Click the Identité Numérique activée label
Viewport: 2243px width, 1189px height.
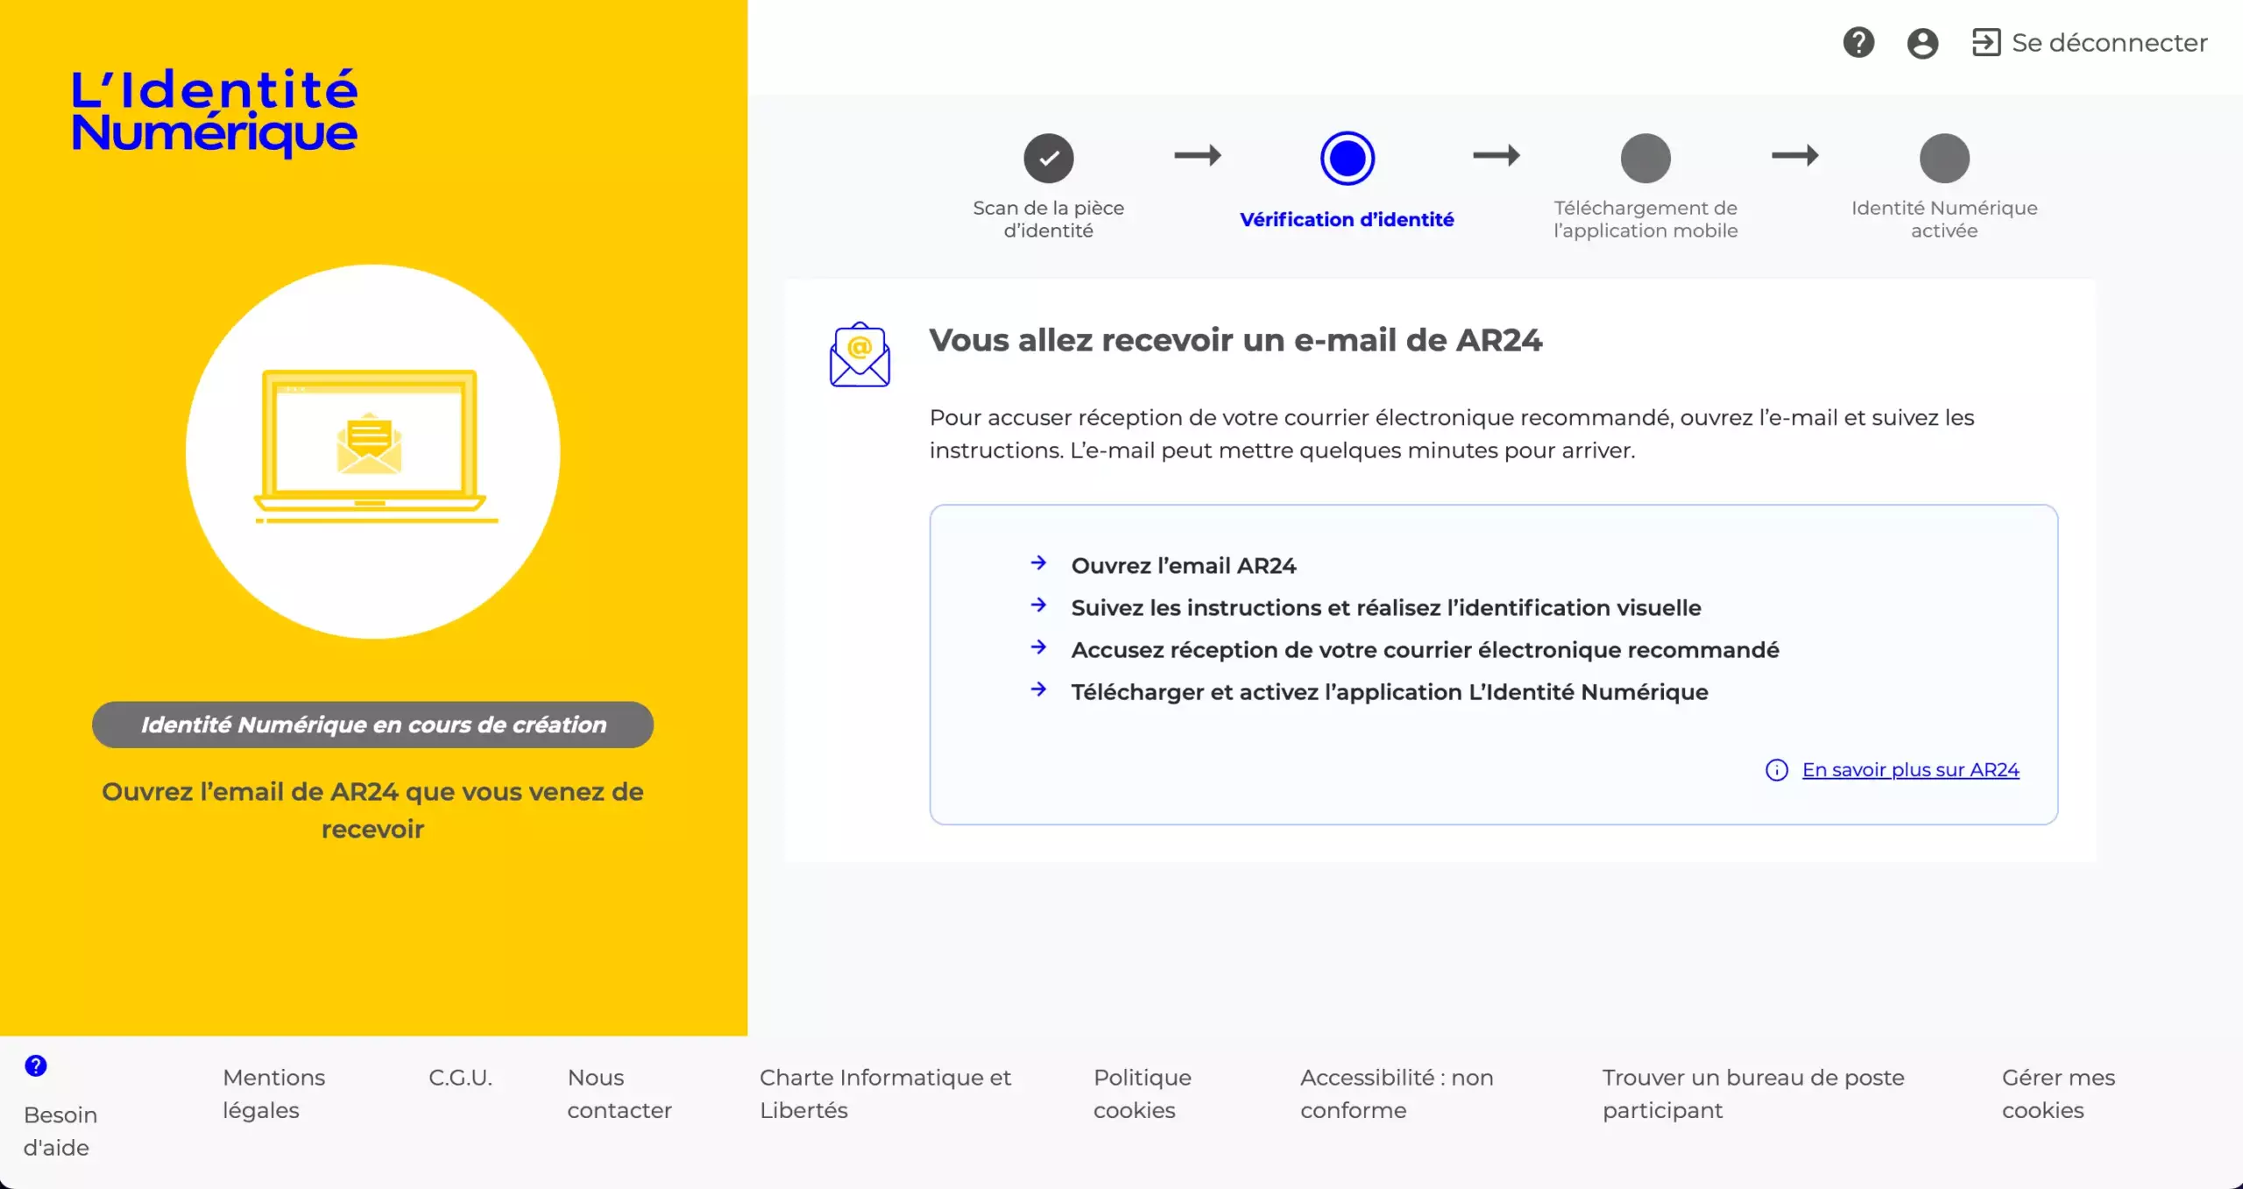[x=1944, y=219]
